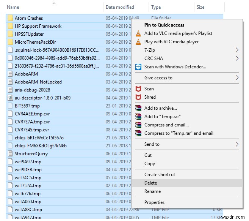Click the Atom Crashes folder icon
249x221 pixels.
(10, 18)
